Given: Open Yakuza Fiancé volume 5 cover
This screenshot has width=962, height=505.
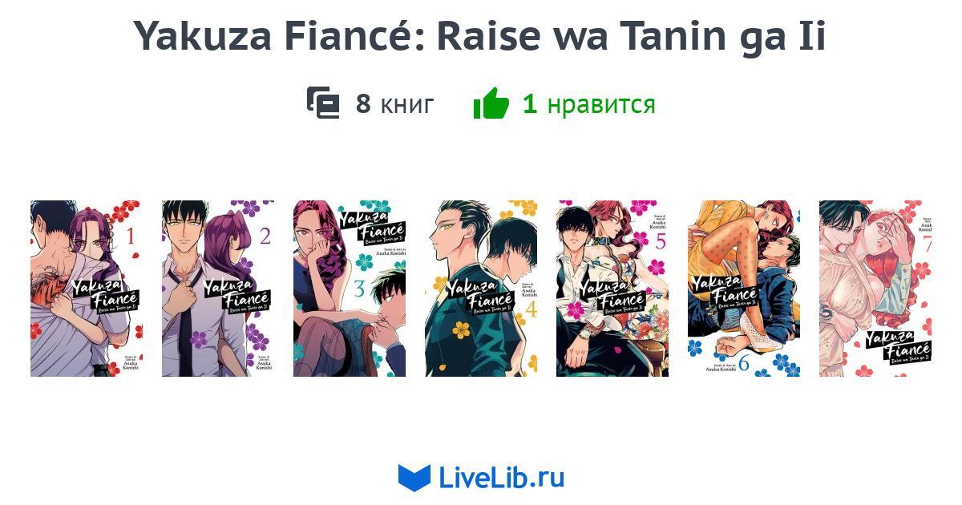Looking at the screenshot, I should point(612,289).
